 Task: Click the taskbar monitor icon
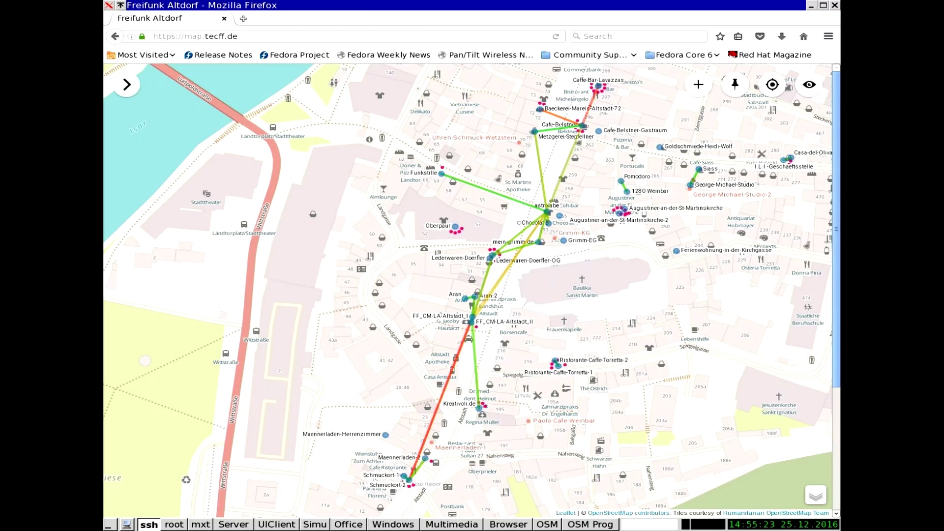(126, 525)
